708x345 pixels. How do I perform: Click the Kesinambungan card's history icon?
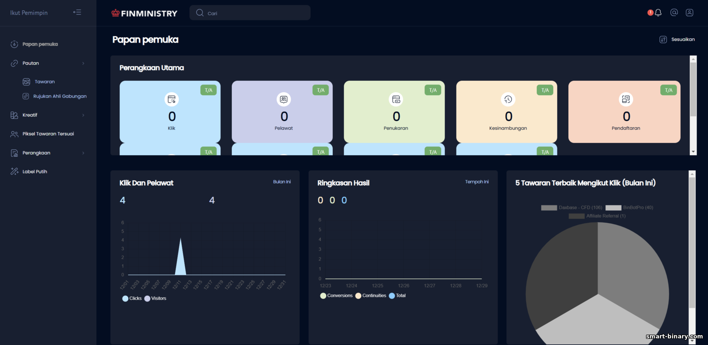point(508,100)
